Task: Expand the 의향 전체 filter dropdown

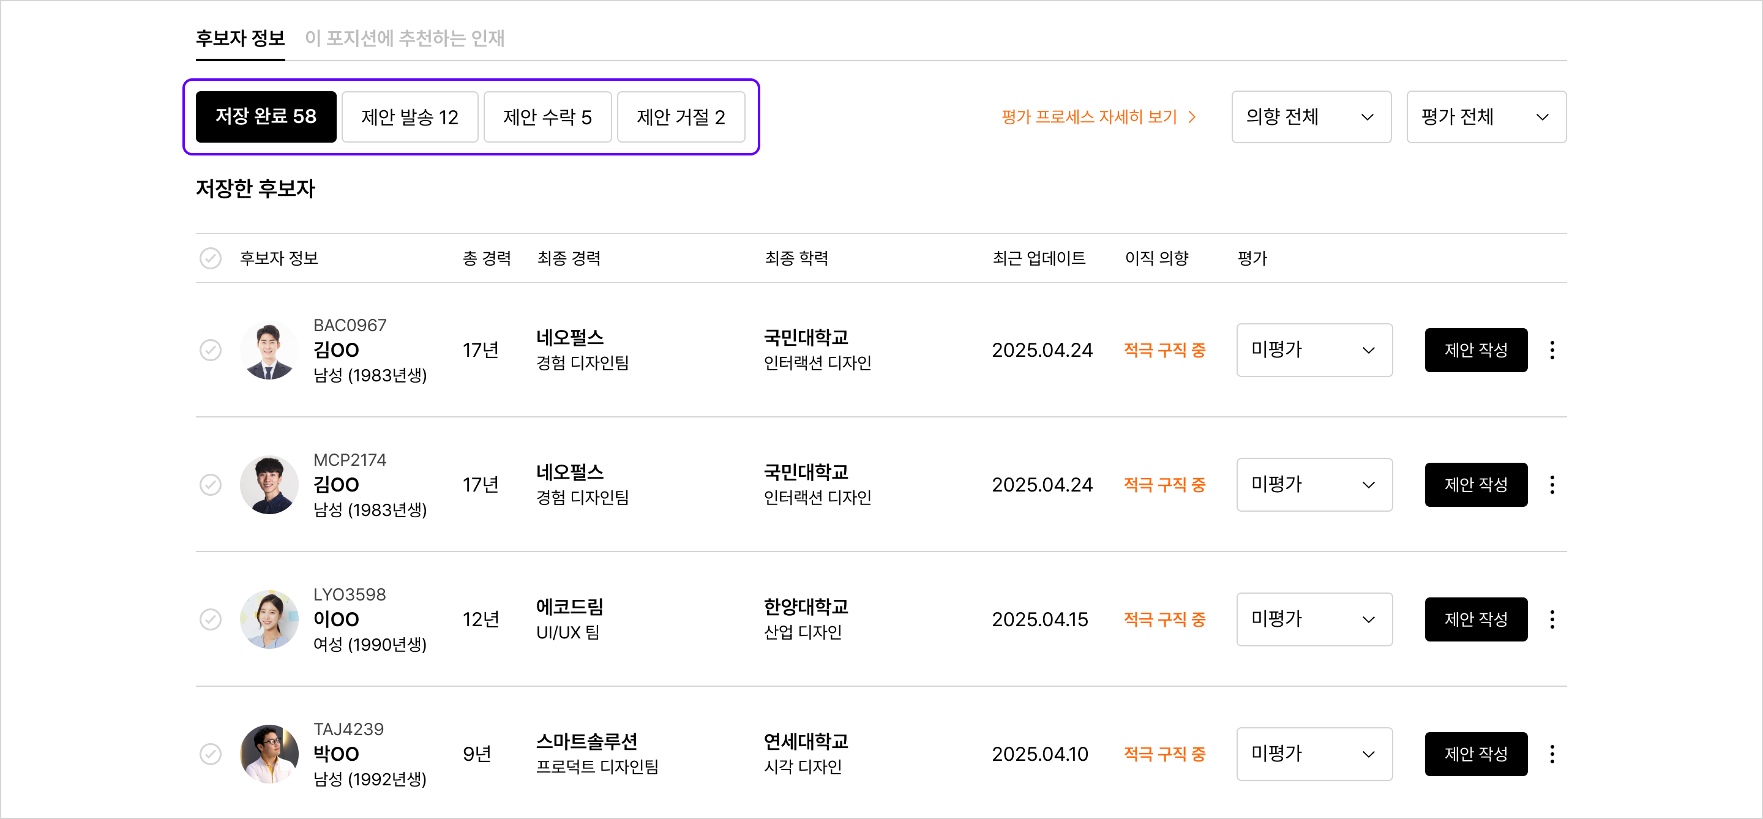Action: tap(1311, 117)
